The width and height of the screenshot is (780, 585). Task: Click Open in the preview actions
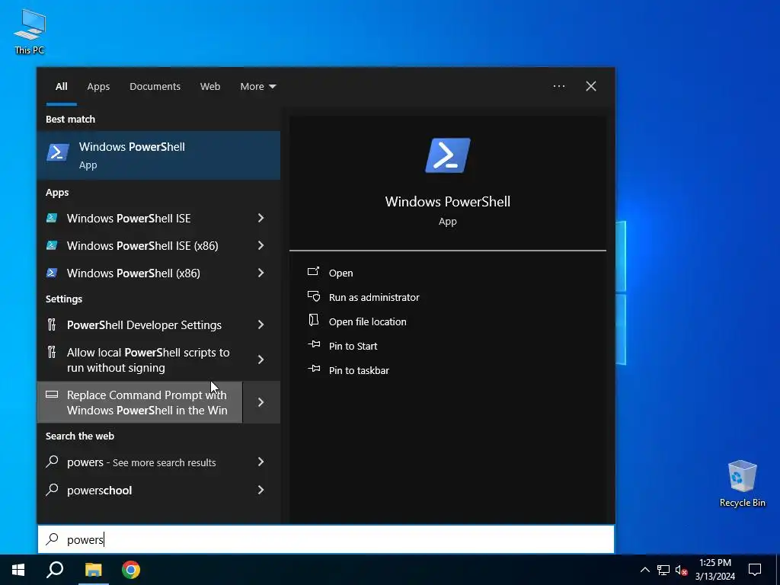tap(340, 273)
